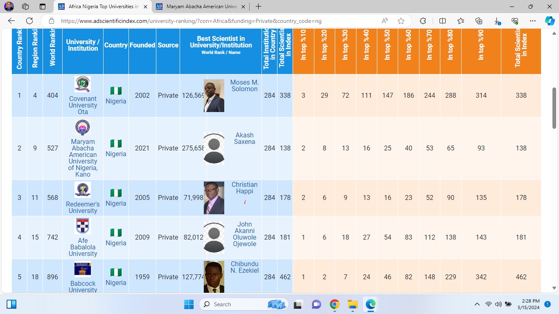
Task: Open a new browser tab
Action: coord(259,7)
